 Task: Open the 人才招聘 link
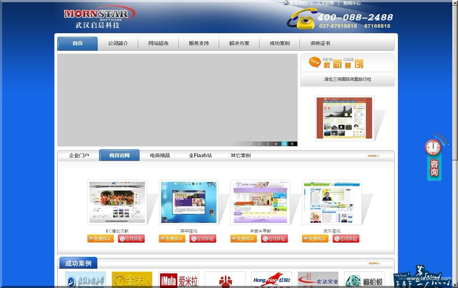point(325,3)
